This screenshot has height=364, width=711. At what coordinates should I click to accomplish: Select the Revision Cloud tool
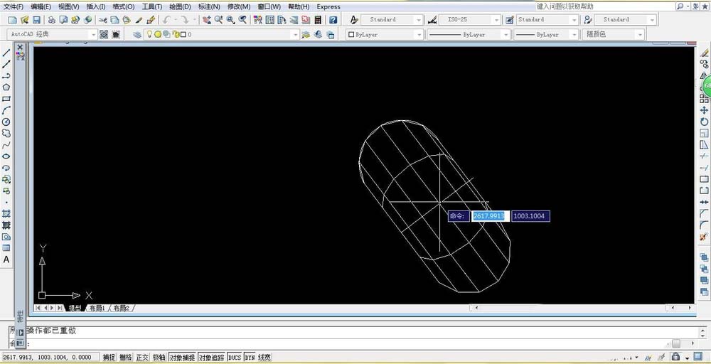6,133
